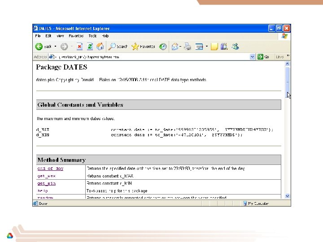Open the Edit icon dropdown arrow
The image size is (323, 242).
pos(207,47)
